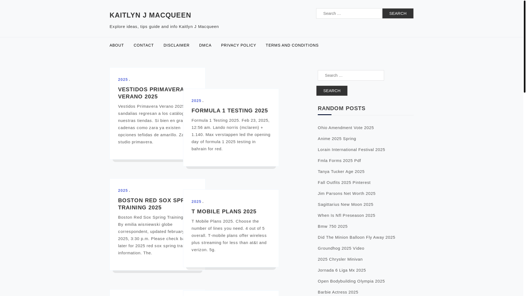
Task: Click the T Mobile Plans excerpt text
Action: (229, 235)
